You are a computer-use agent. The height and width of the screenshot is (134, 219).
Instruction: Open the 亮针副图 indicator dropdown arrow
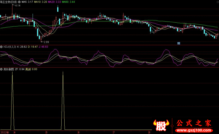[x=1, y=69]
